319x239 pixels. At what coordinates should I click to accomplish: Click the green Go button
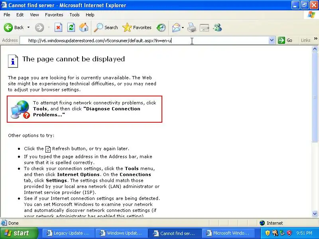(285, 40)
